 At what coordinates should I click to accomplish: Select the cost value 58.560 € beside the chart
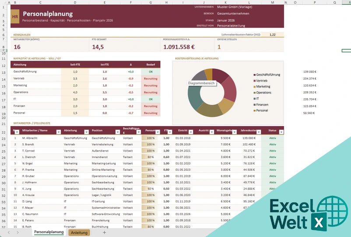309,113
